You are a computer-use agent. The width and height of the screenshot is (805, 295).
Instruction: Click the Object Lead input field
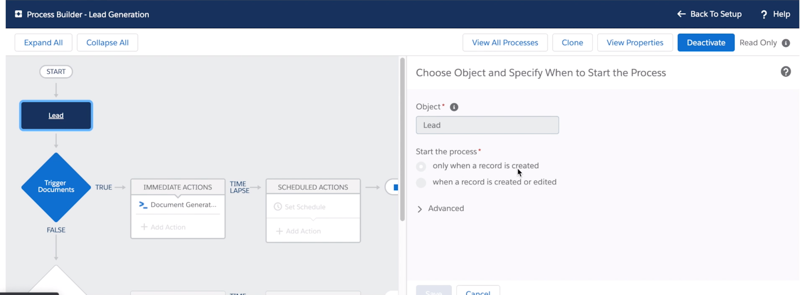pyautogui.click(x=487, y=125)
